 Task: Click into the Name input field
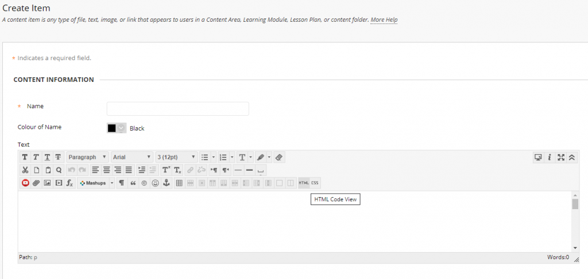point(177,109)
